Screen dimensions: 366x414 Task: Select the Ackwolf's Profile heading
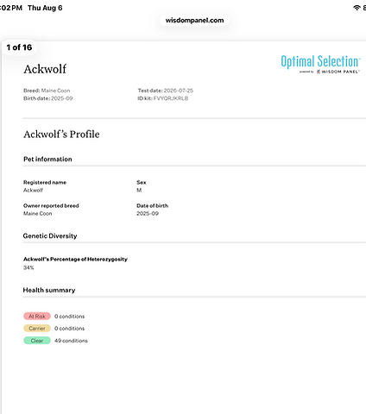61,135
